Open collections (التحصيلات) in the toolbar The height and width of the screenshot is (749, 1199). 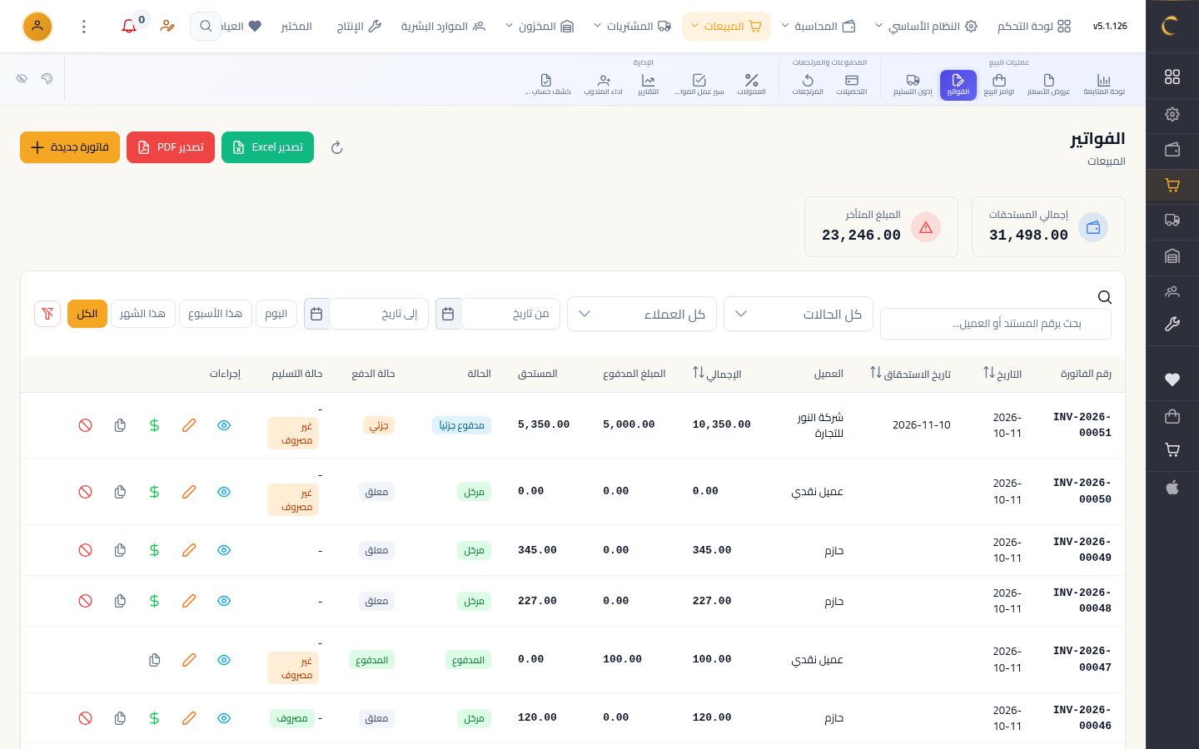click(x=851, y=85)
